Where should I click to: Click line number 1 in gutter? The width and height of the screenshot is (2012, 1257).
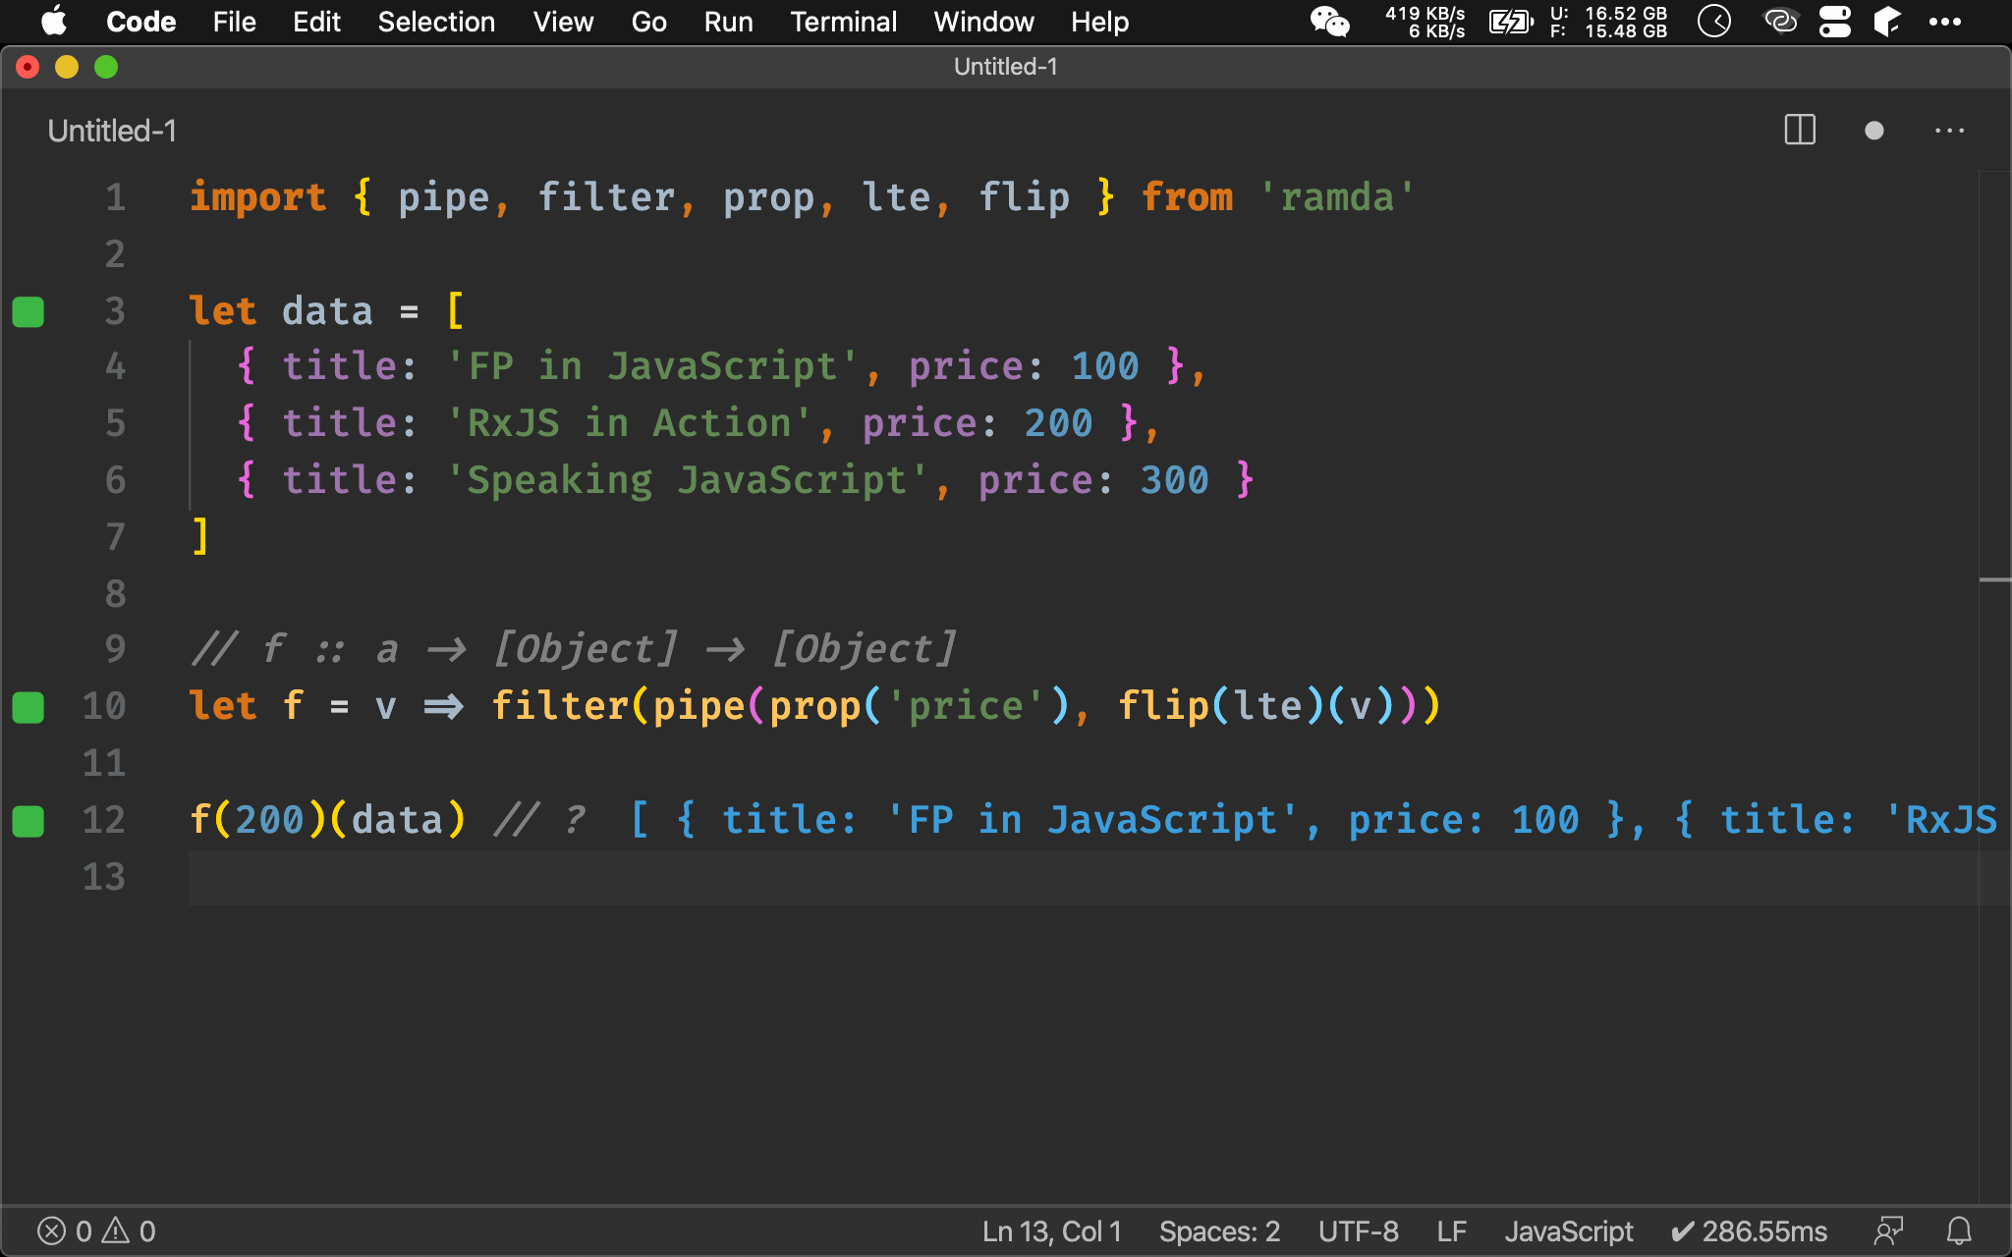click(116, 197)
